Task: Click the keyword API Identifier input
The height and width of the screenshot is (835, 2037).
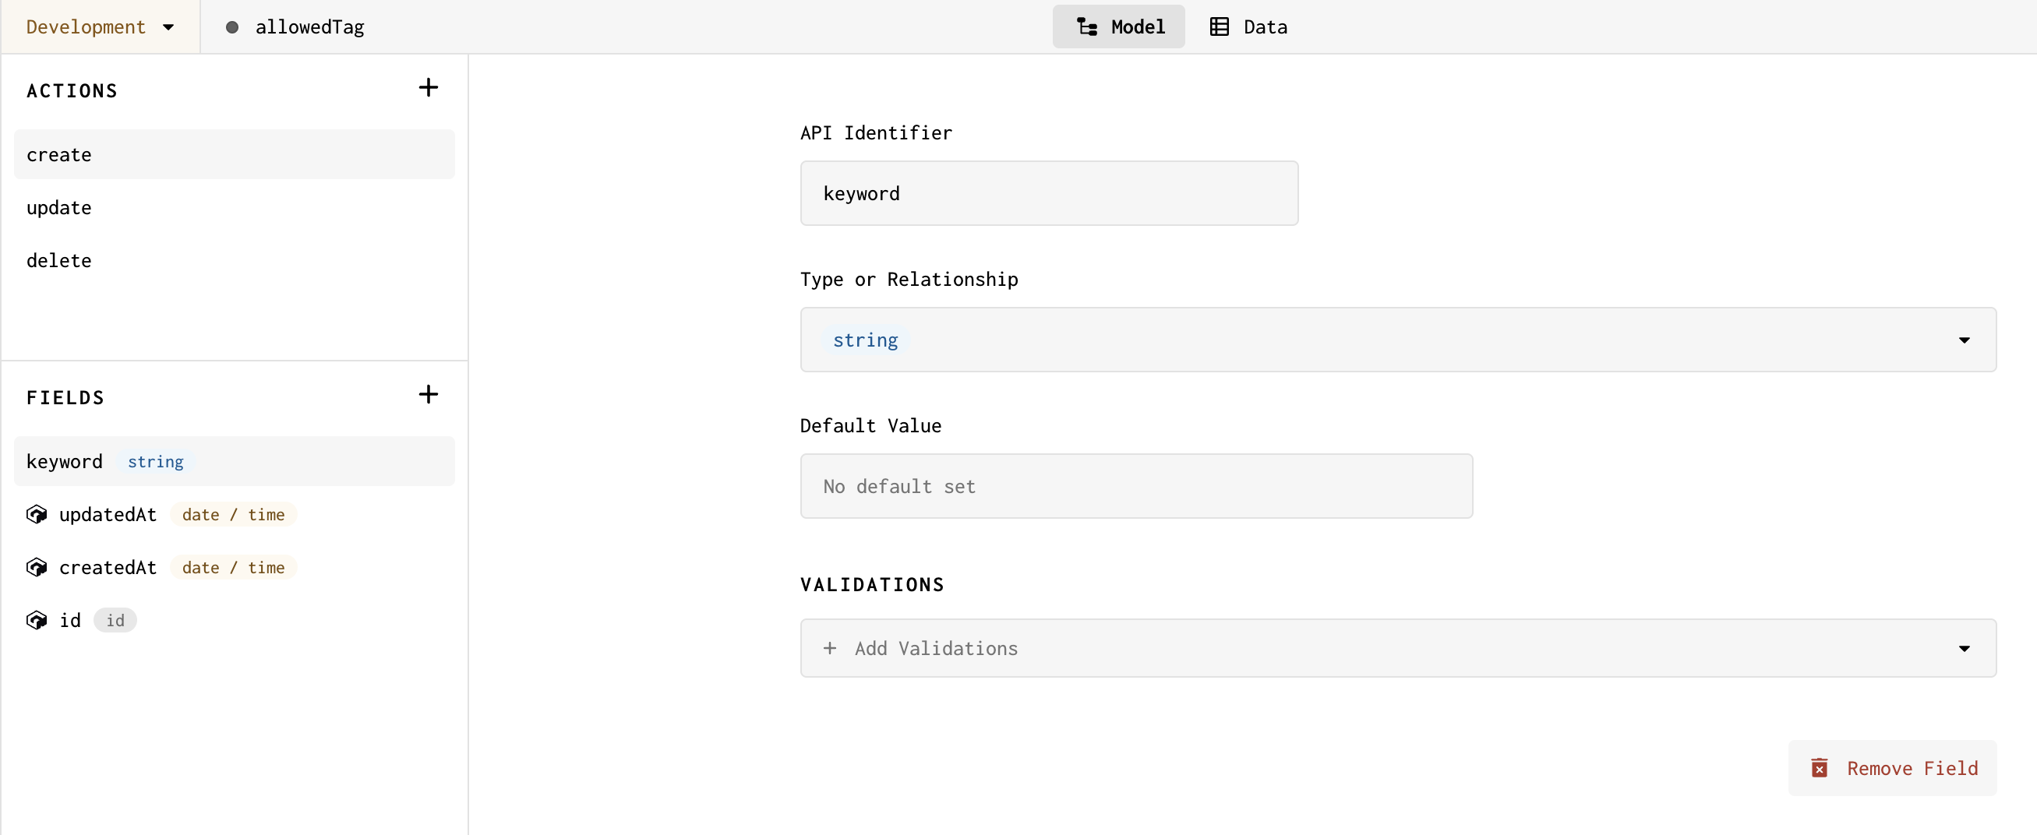Action: pos(1049,193)
